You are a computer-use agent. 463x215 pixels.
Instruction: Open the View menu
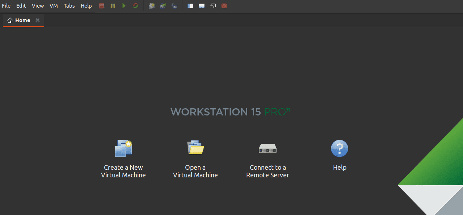(x=38, y=6)
